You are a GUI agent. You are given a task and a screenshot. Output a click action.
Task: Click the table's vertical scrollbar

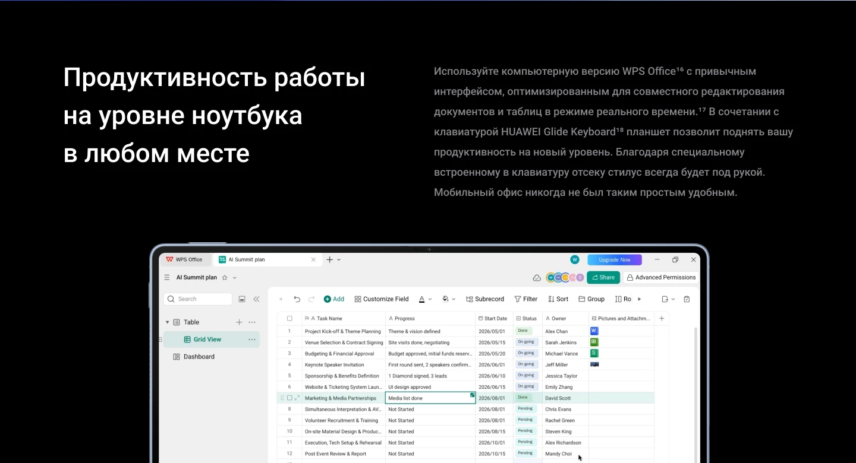[x=695, y=395]
